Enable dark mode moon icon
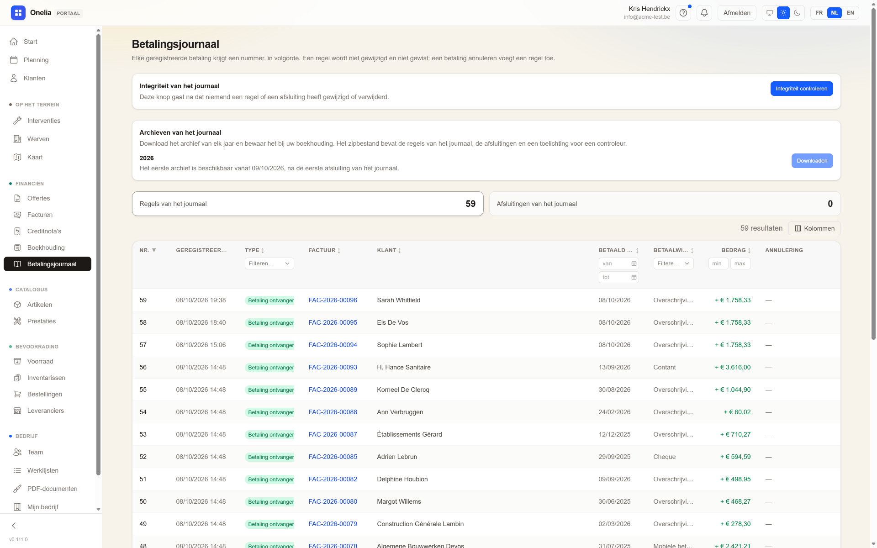The height and width of the screenshot is (548, 877). point(797,13)
